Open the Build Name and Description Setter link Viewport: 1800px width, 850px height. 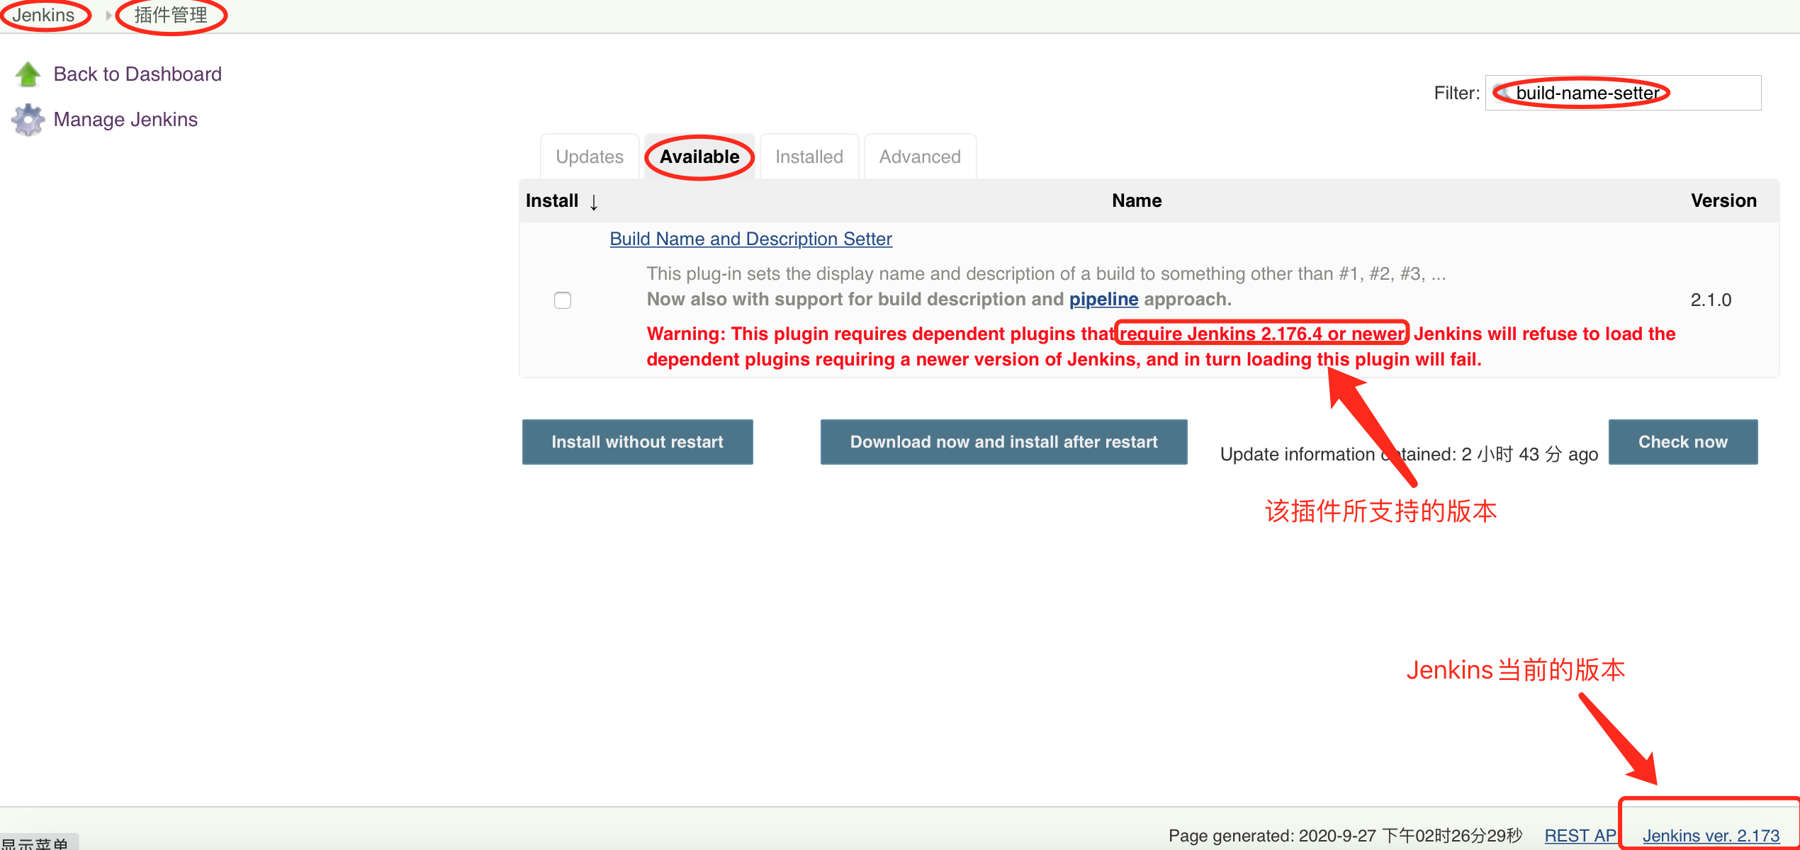coord(751,239)
